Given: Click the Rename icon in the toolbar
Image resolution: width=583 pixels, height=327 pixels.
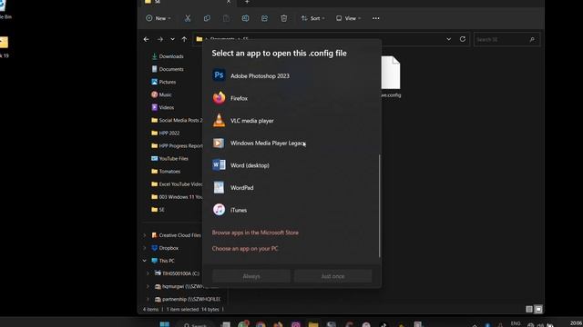Looking at the screenshot, I should coord(245,18).
